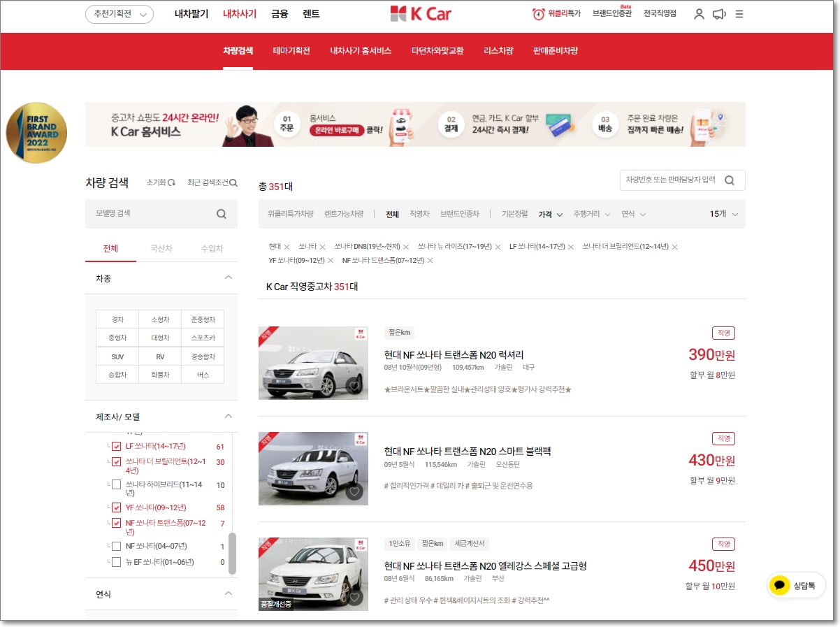Favorite the 엘레강스 스페셜 고급형 car heart

click(355, 597)
